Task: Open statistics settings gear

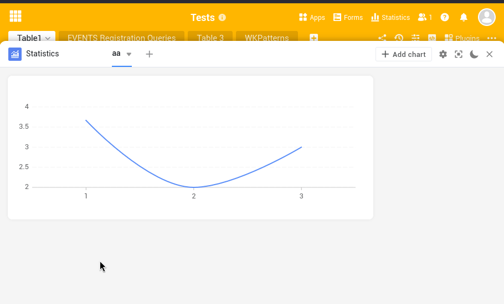Action: [443, 54]
